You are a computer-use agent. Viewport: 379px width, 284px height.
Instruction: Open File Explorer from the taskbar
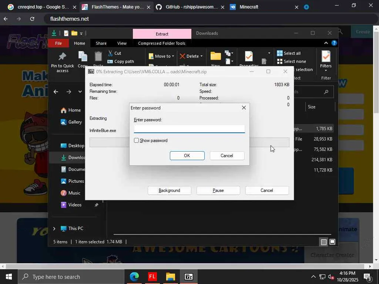click(170, 277)
